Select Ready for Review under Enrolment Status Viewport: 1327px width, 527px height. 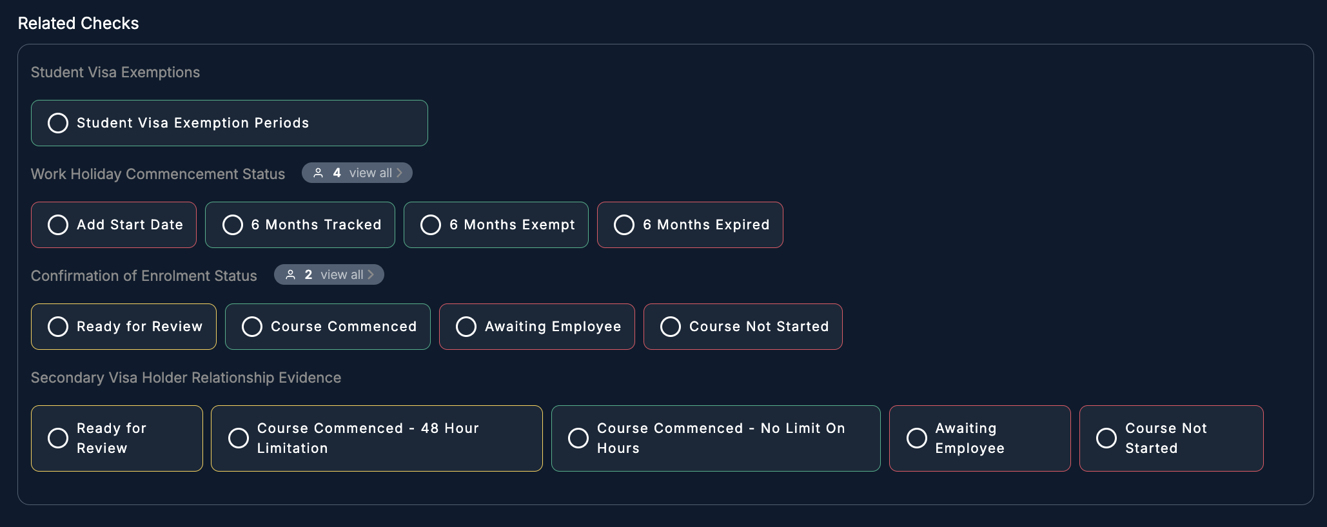click(x=124, y=327)
